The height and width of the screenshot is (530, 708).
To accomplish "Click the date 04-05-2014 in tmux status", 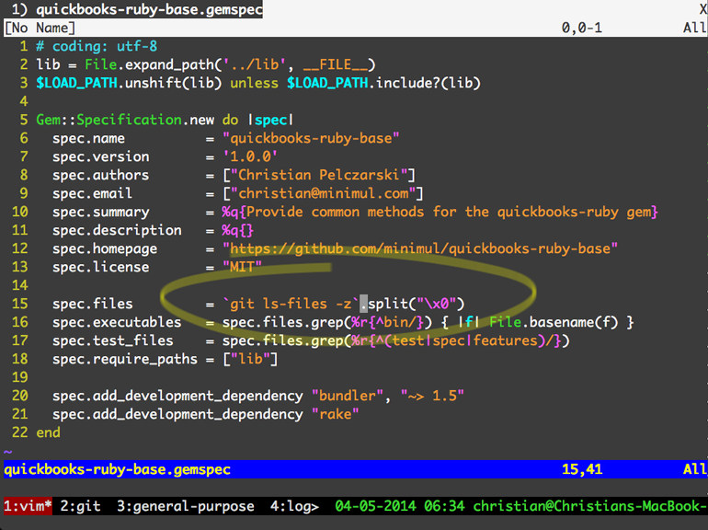I will pyautogui.click(x=375, y=505).
